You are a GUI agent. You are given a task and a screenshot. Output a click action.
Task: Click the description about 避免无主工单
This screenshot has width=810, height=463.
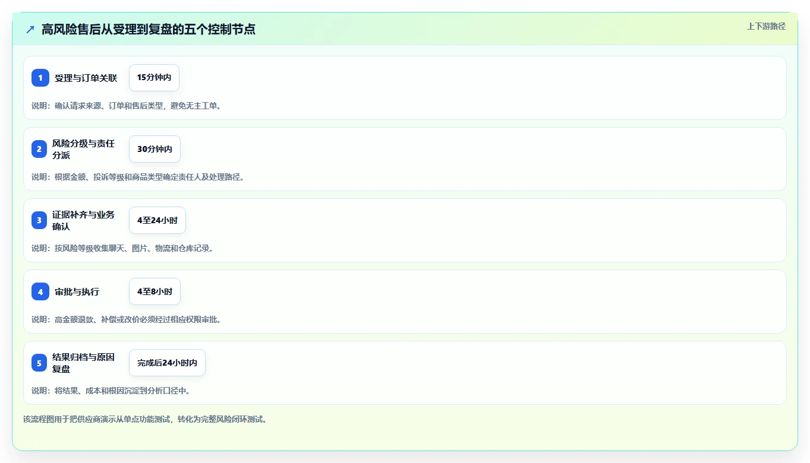click(x=127, y=106)
